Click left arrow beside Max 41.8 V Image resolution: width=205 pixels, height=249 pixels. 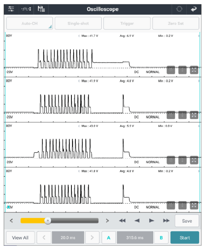point(79,171)
